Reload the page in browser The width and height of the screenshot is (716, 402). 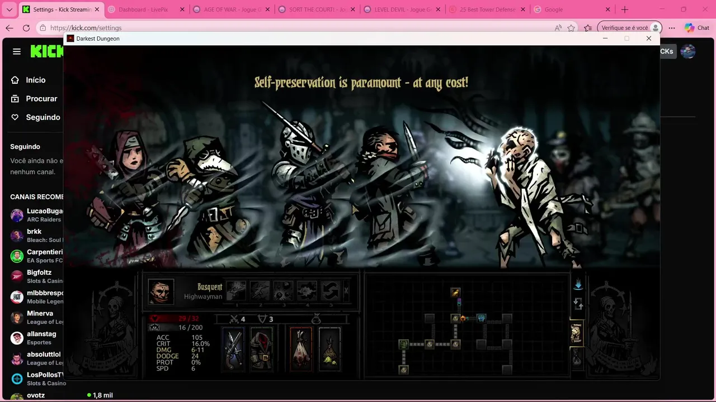click(26, 28)
